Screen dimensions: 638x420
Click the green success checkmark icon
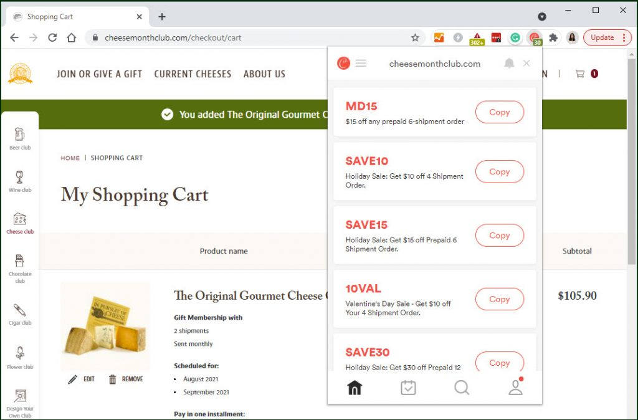[x=167, y=115]
